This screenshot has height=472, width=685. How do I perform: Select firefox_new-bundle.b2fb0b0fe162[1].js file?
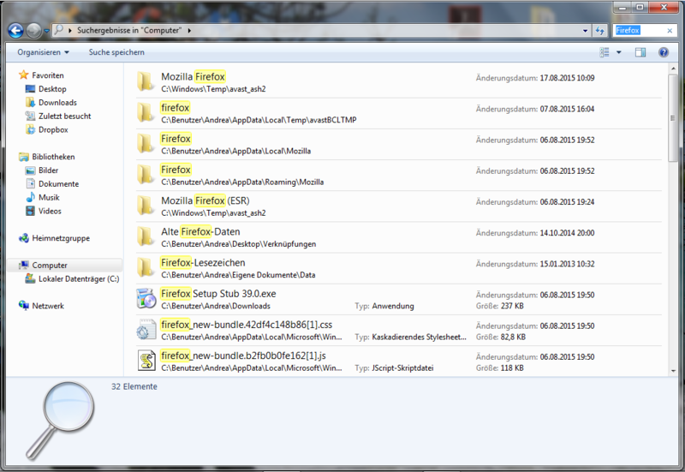click(398, 361)
